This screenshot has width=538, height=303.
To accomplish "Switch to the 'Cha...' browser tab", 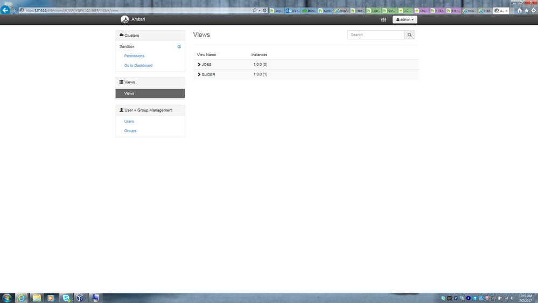I will pyautogui.click(x=421, y=11).
